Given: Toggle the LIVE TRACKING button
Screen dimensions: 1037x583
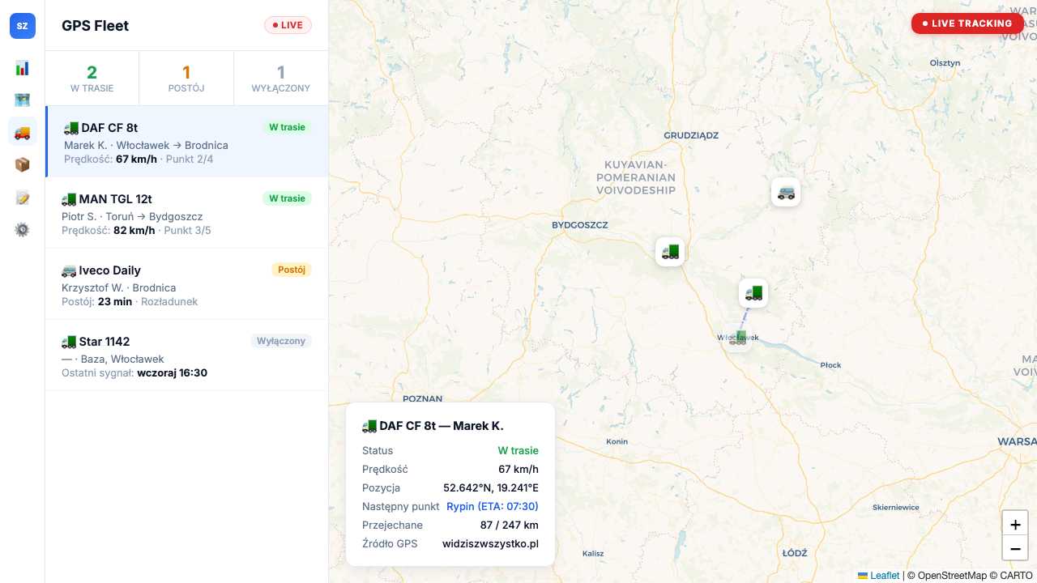Looking at the screenshot, I should point(967,23).
